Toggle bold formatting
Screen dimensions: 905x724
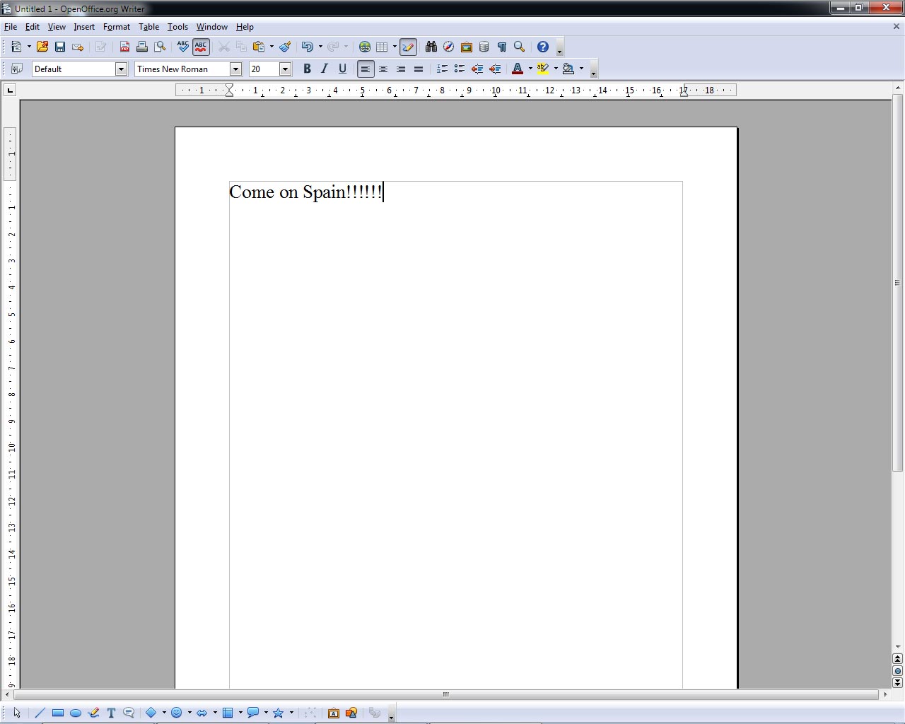tap(307, 69)
